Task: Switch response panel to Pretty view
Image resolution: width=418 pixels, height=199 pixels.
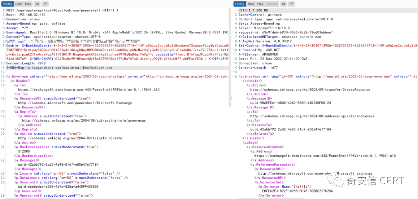Action: pos(240,4)
